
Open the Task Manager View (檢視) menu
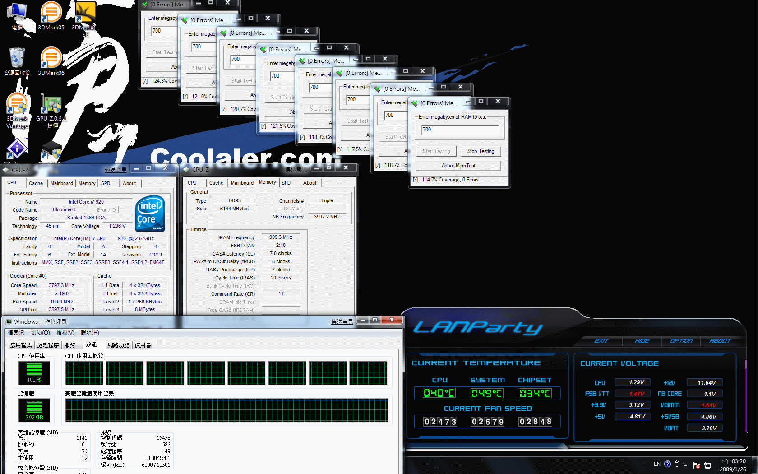(65, 333)
